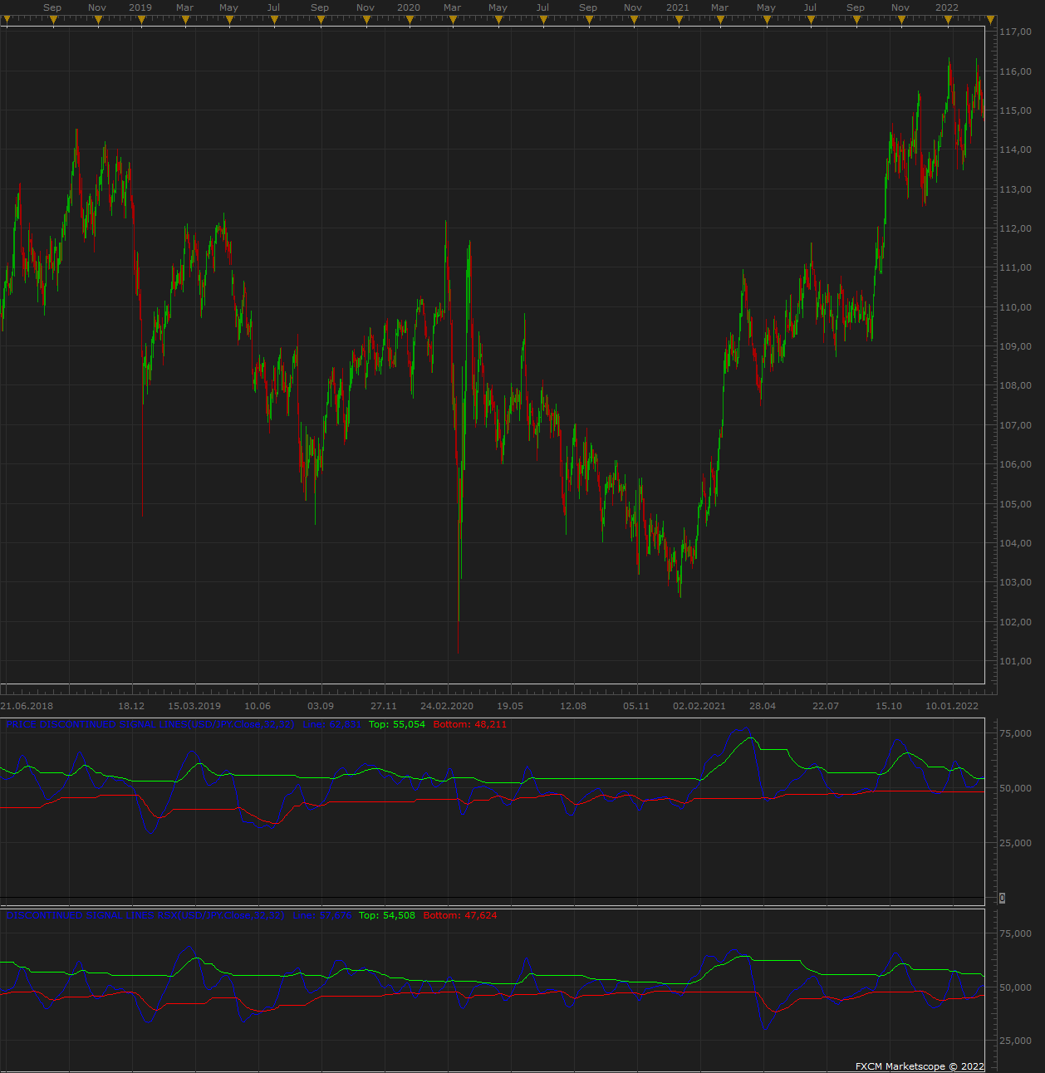
Task: Click the 15.10 date axis label
Action: [x=889, y=706]
